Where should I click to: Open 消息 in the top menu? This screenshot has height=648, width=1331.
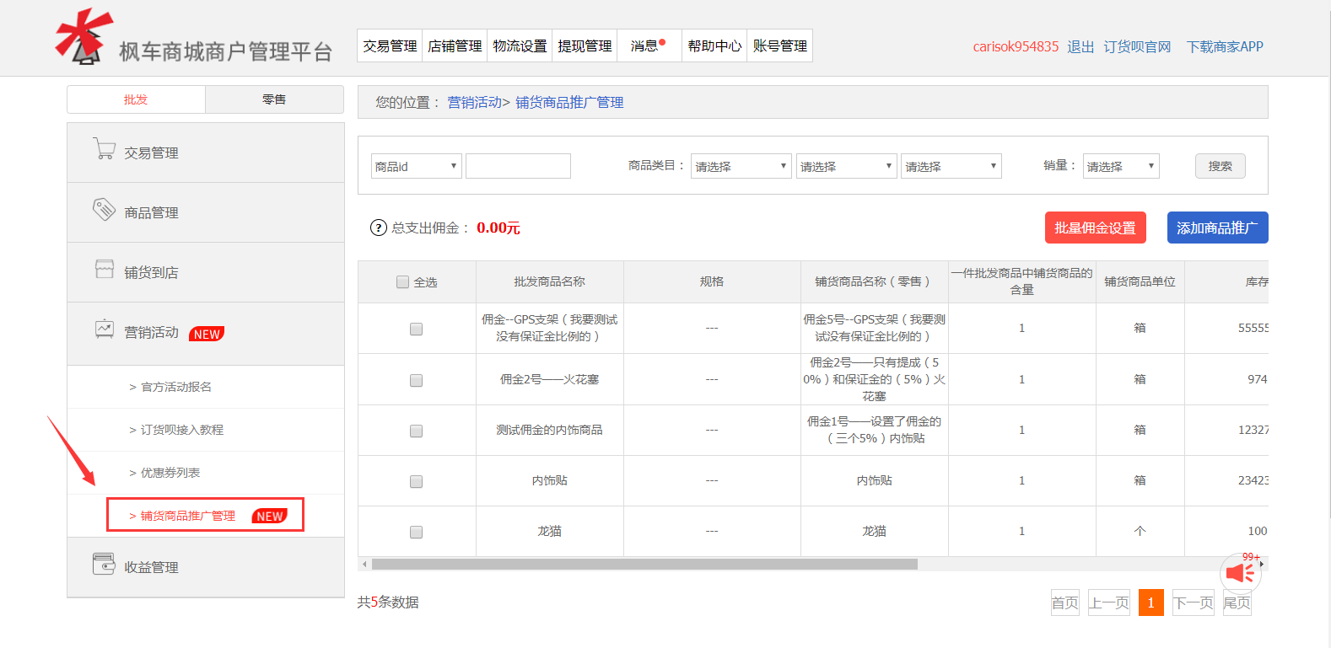(649, 46)
